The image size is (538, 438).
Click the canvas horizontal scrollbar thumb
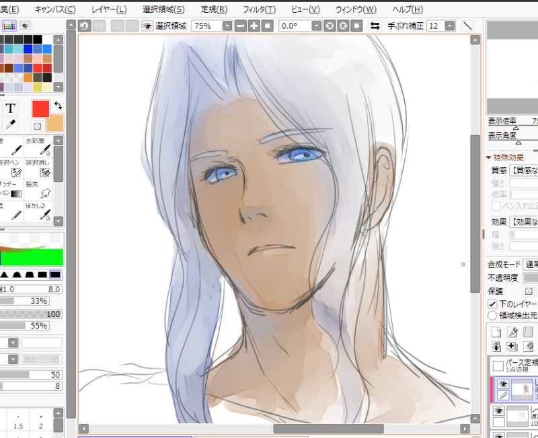(328, 429)
